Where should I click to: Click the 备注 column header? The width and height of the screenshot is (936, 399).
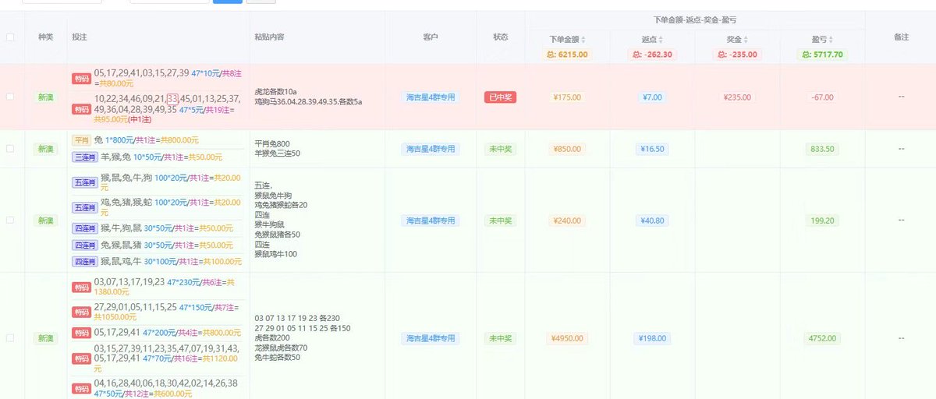click(901, 37)
